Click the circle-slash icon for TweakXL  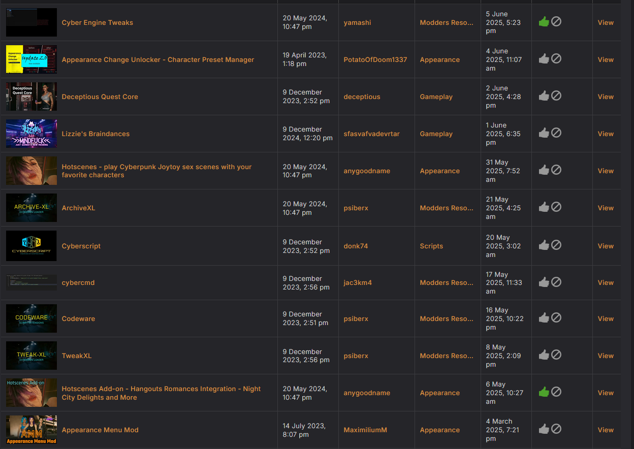coord(556,355)
